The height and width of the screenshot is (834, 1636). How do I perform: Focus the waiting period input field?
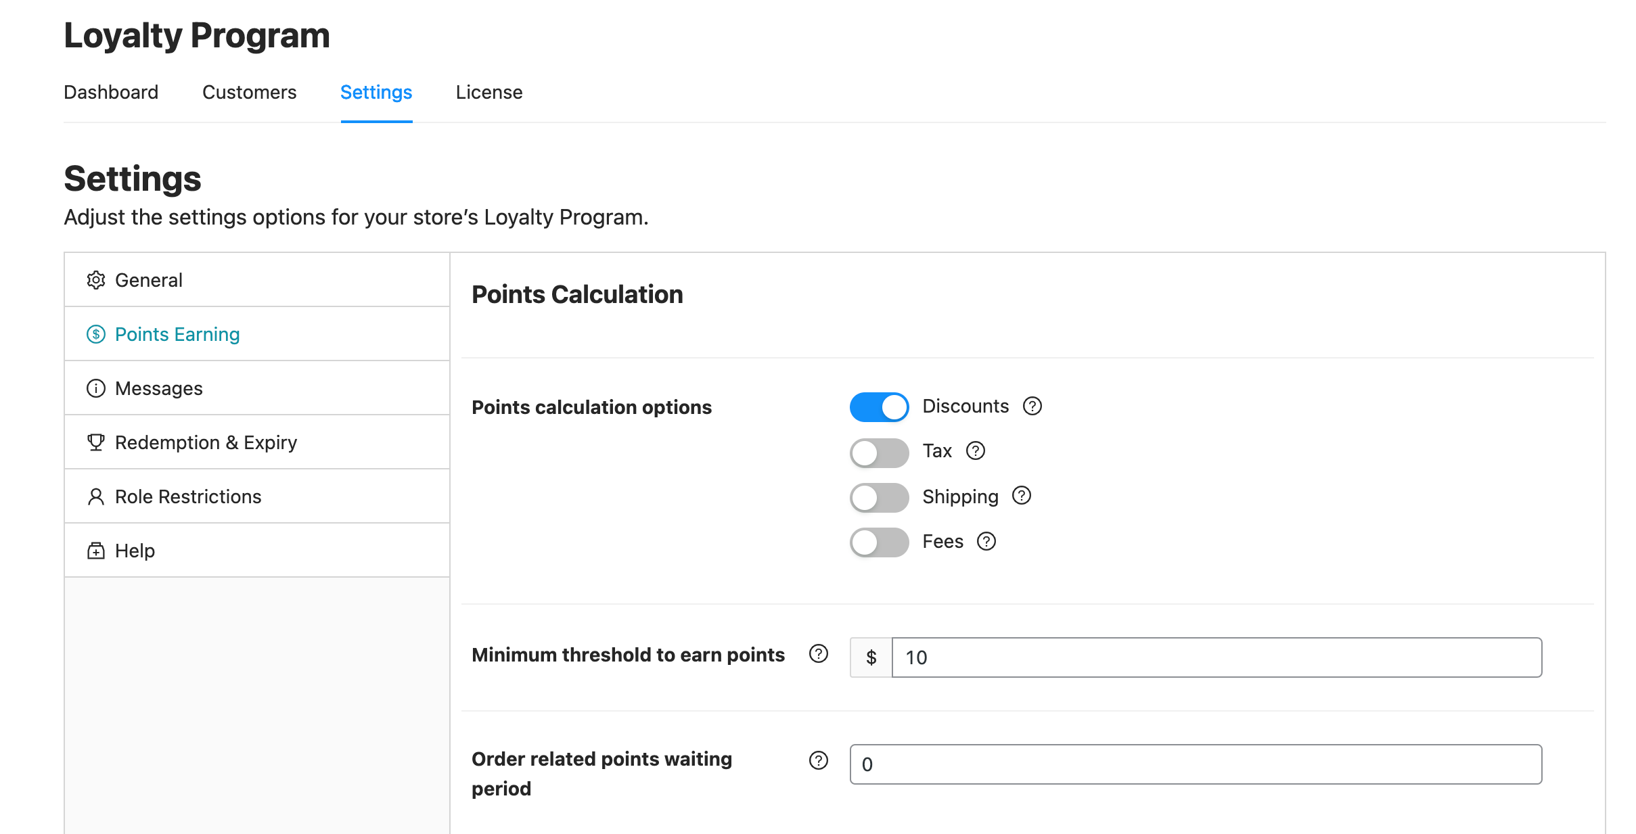(x=1195, y=764)
